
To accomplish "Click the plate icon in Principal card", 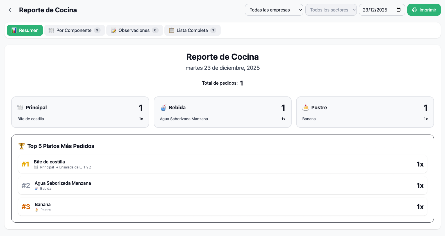I will coord(21,108).
